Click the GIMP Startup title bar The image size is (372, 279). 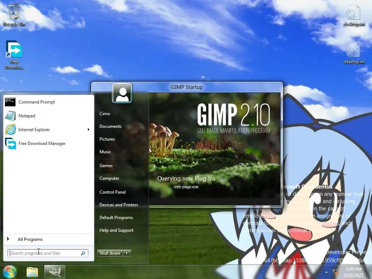click(187, 87)
